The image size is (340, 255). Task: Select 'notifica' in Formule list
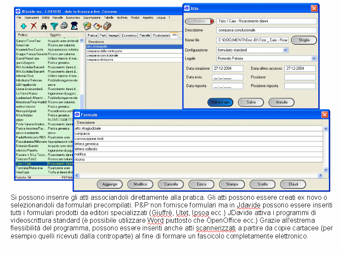198,154
